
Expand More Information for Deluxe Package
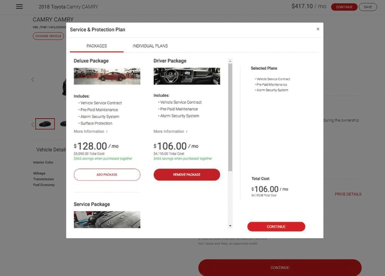(x=91, y=132)
